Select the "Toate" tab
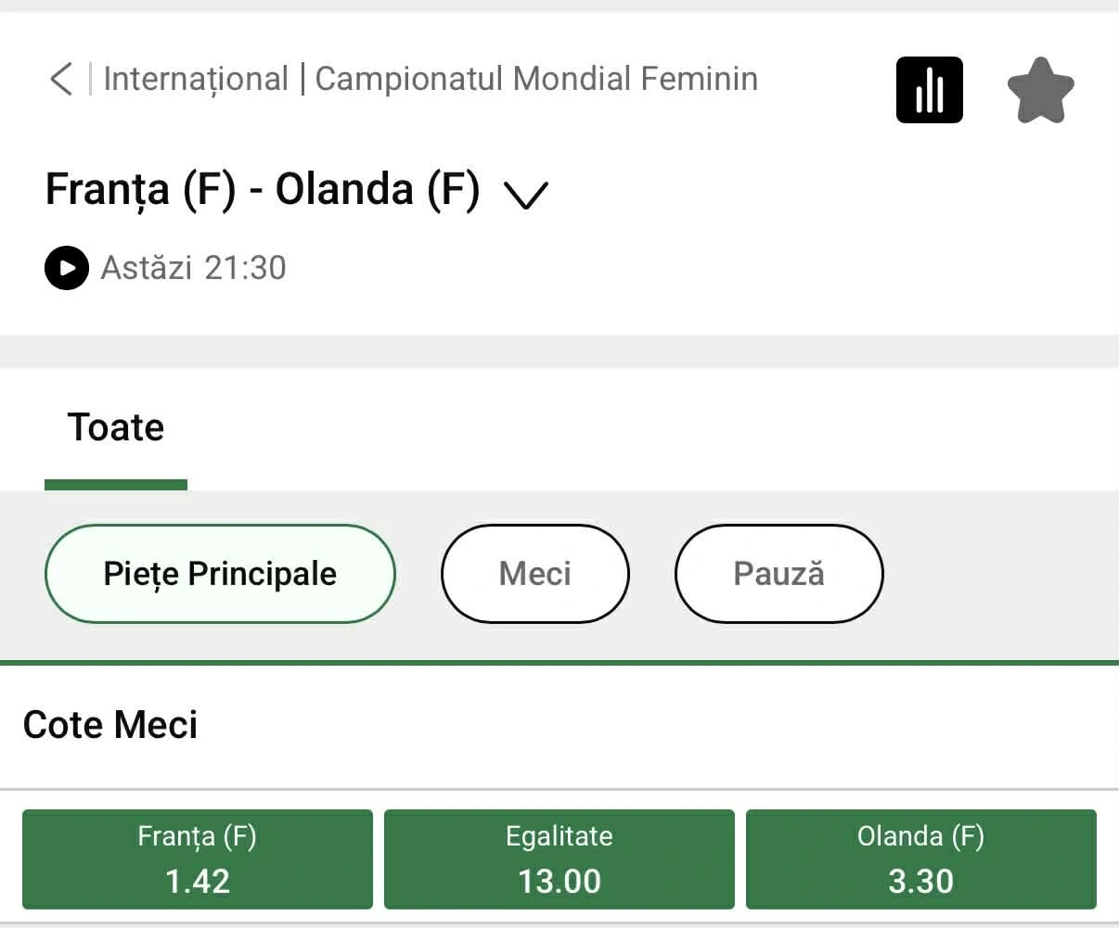Image resolution: width=1119 pixels, height=928 pixels. (x=115, y=426)
